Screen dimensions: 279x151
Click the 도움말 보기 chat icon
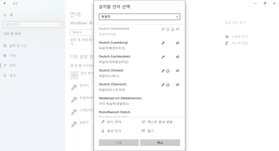[227, 36]
